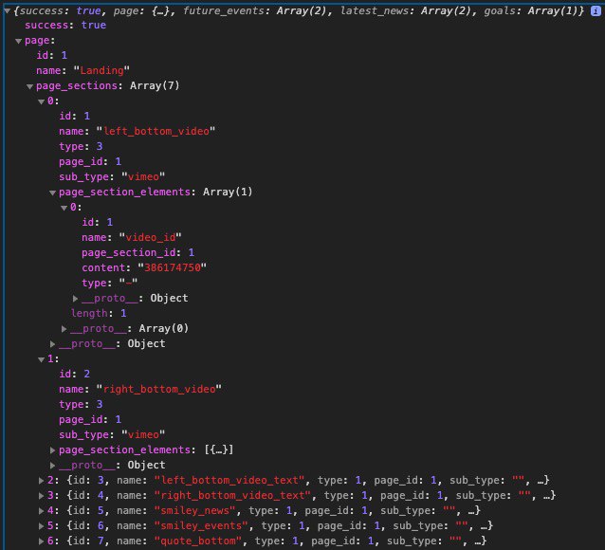Screen dimensions: 605x550
Task: Collapse page_sections item 0
Action: (42, 101)
